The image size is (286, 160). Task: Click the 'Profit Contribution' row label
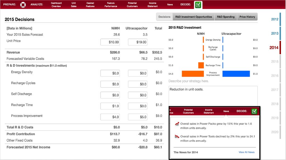[x=21, y=134]
